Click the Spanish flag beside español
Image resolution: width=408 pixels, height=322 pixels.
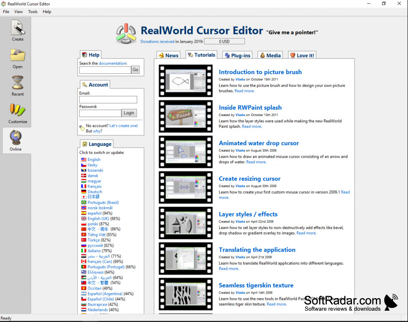pyautogui.click(x=84, y=213)
